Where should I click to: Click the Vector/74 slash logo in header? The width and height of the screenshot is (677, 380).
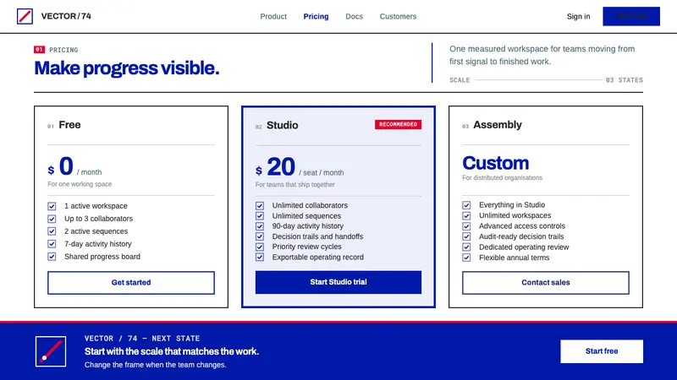click(25, 16)
